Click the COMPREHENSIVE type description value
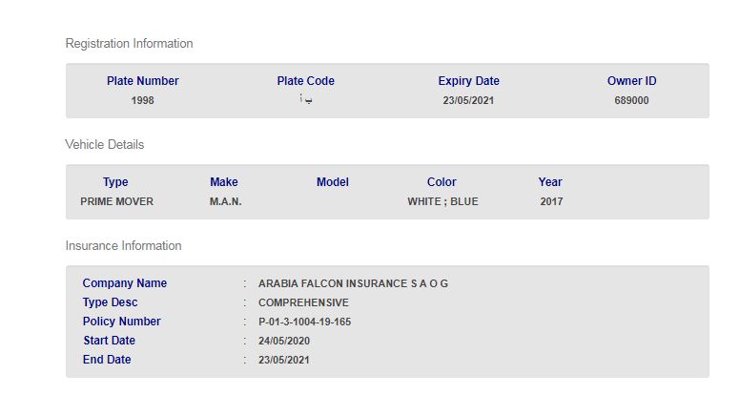Screen dimensions: 740x395 pos(303,302)
